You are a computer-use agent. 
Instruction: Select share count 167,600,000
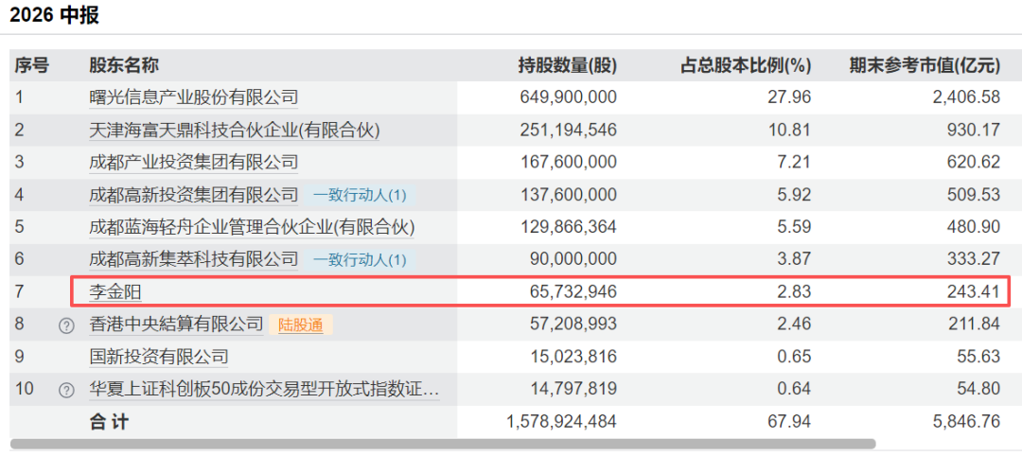click(x=569, y=162)
